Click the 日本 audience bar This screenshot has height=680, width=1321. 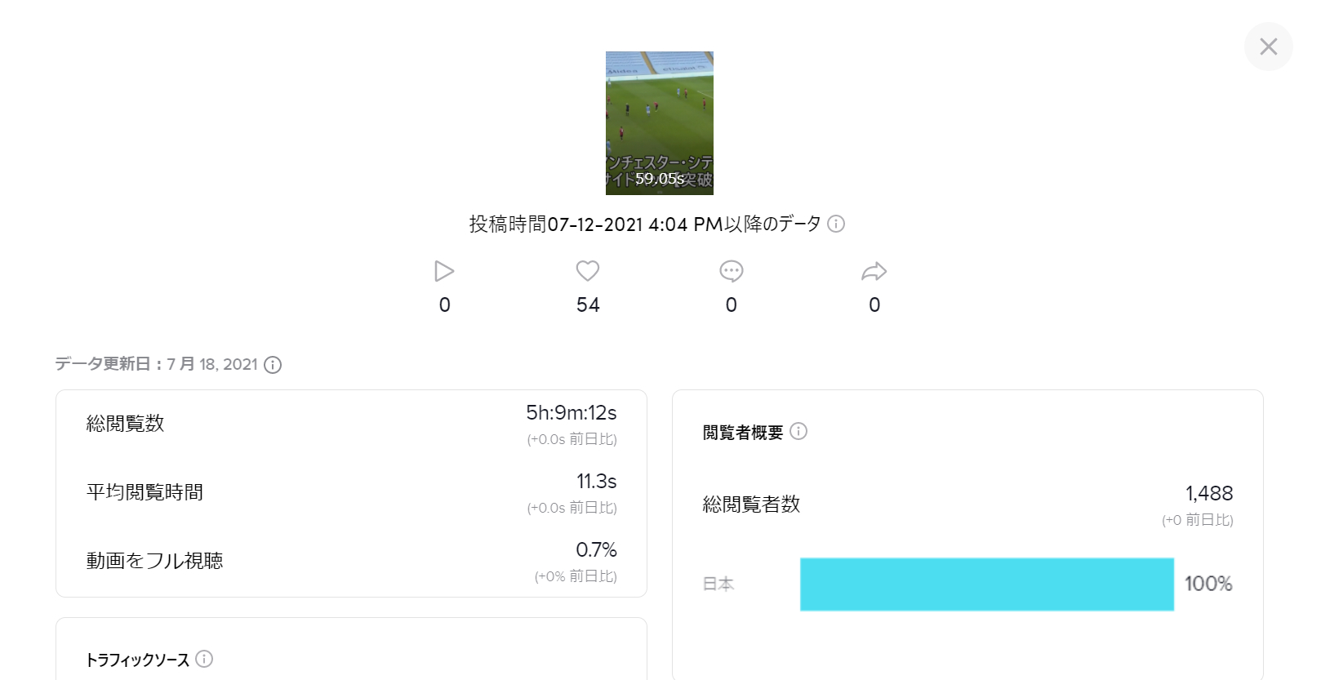coord(987,584)
